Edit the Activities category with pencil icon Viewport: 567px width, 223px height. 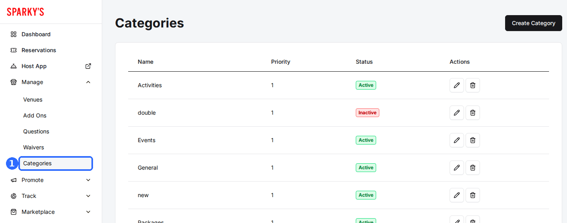[x=457, y=85]
